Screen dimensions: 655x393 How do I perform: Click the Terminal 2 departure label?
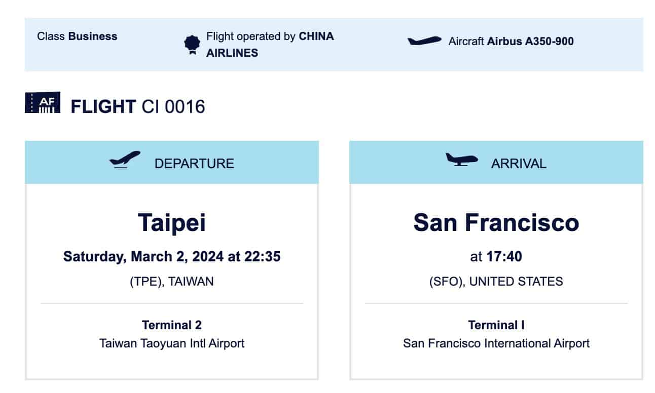[172, 325]
